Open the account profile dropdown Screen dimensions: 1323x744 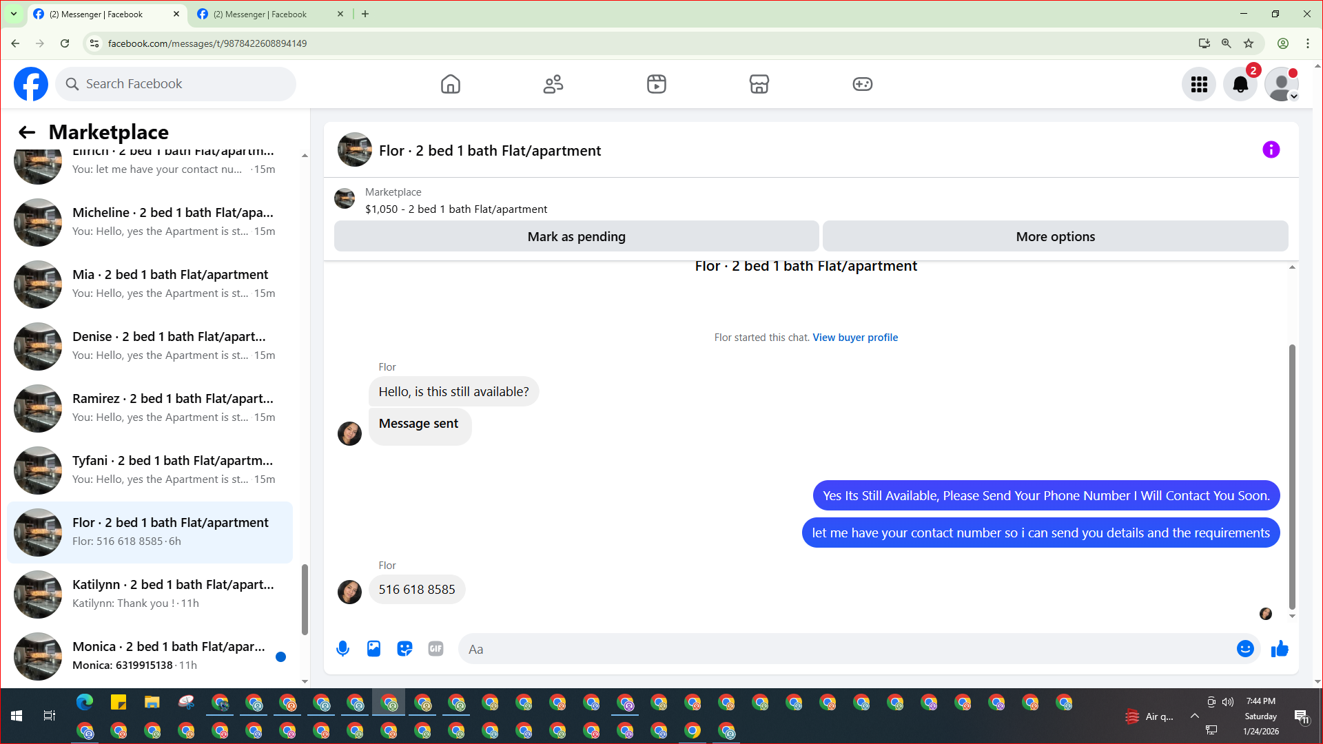tap(1282, 84)
